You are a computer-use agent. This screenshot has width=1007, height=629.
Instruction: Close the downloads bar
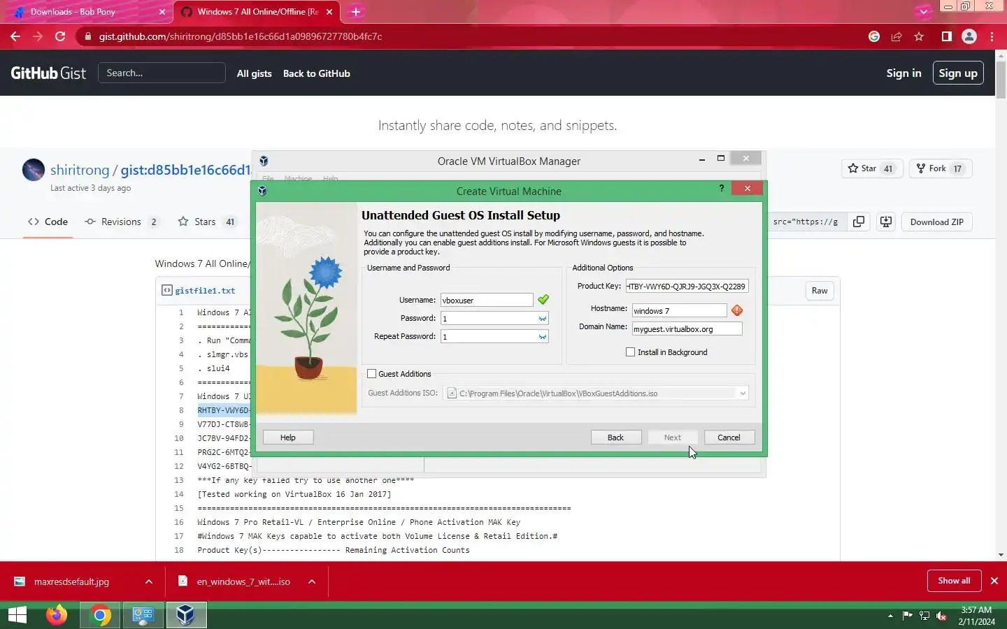(x=994, y=581)
